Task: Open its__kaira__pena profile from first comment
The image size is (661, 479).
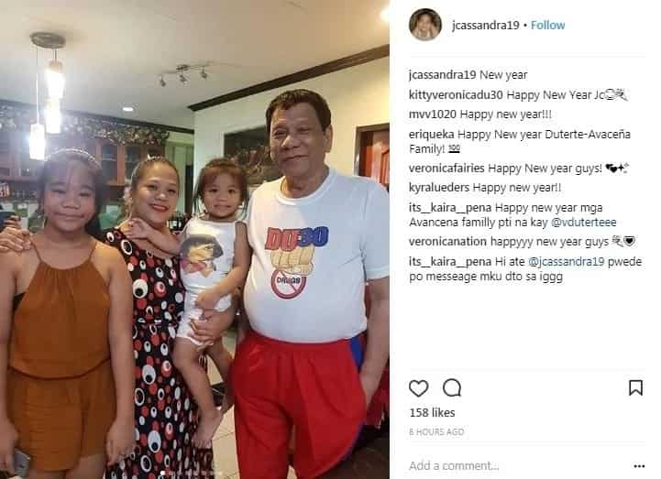Action: pos(450,208)
